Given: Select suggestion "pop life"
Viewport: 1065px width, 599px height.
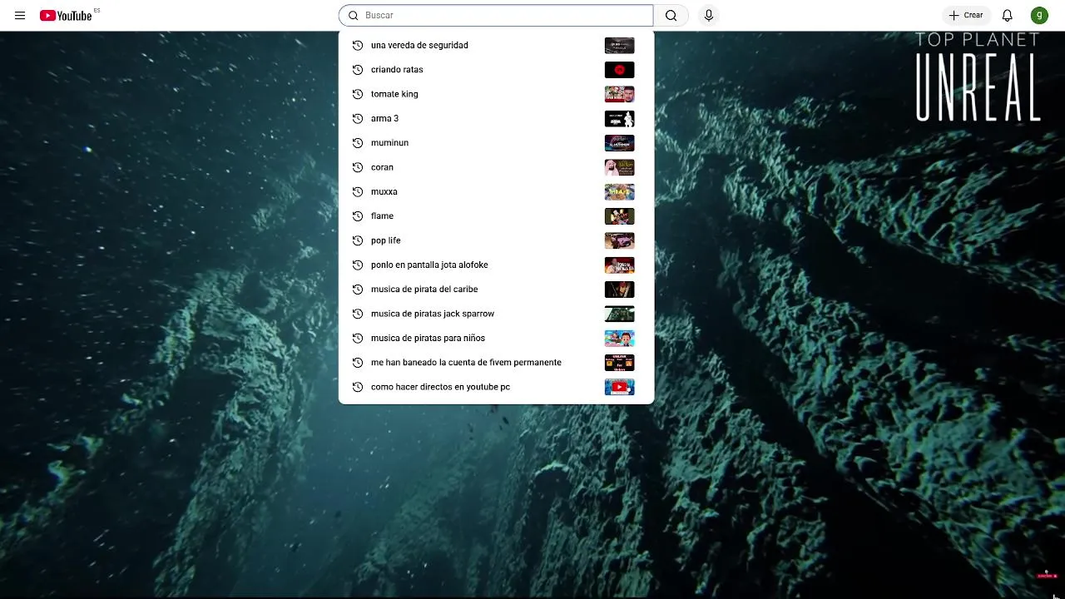Looking at the screenshot, I should click(496, 240).
